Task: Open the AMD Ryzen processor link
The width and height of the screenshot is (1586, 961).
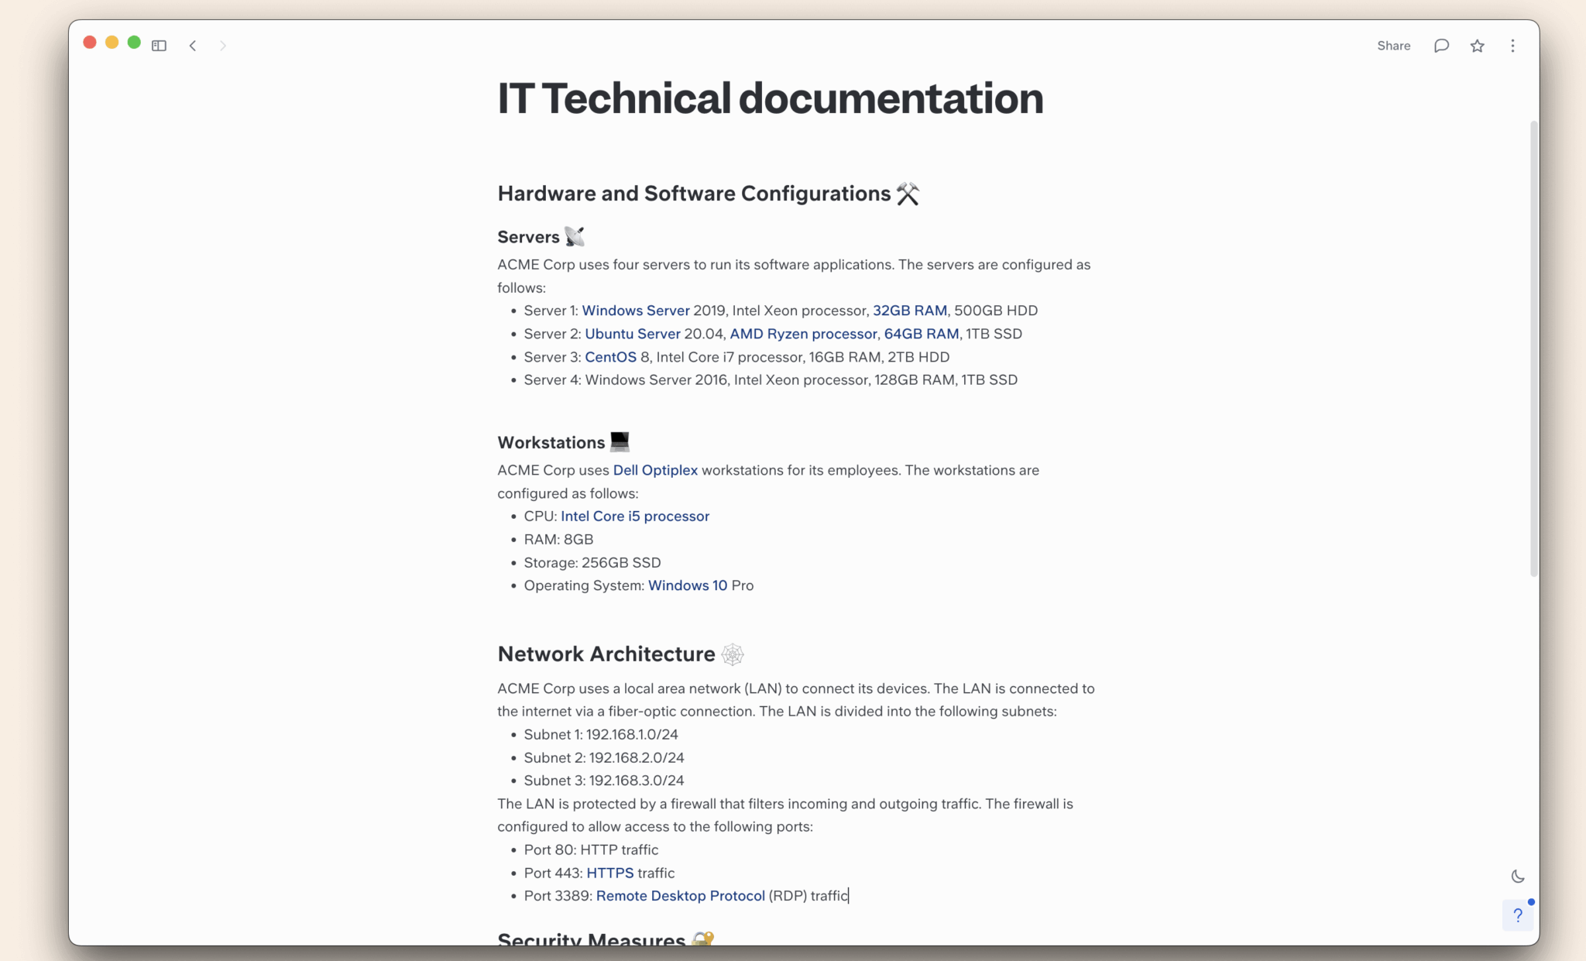Action: [x=802, y=334]
